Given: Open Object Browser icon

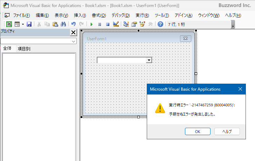Looking at the screenshot, I should click(x=142, y=24).
